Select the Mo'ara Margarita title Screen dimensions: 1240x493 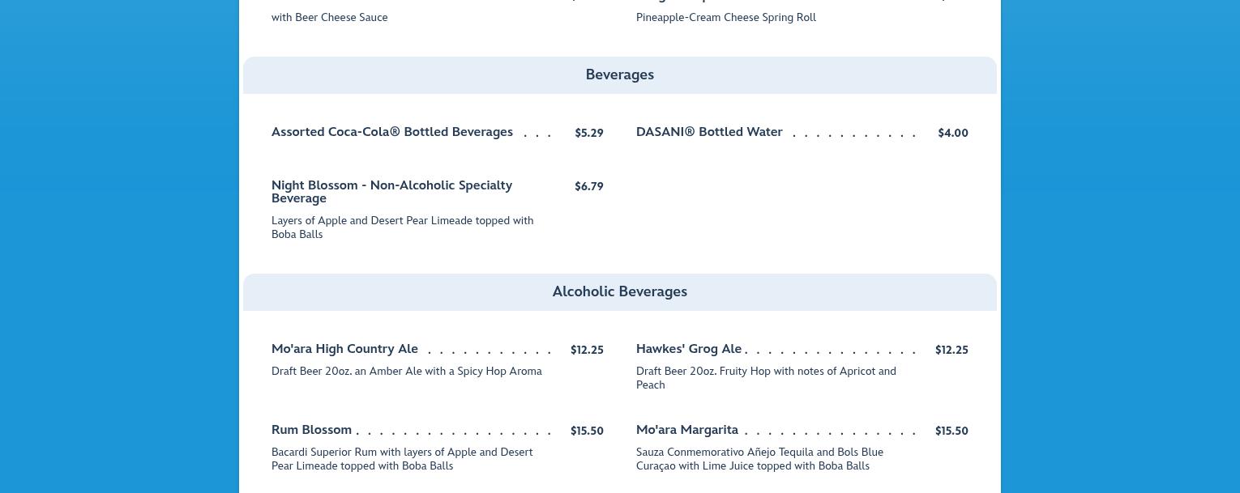click(x=686, y=431)
